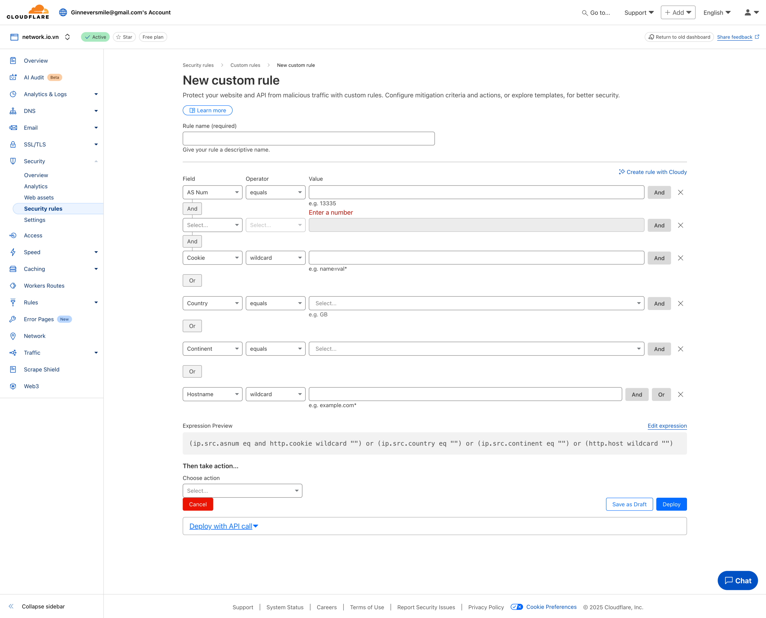This screenshot has width=766, height=618.
Task: Click Create rule with Cloudy link
Action: (653, 172)
